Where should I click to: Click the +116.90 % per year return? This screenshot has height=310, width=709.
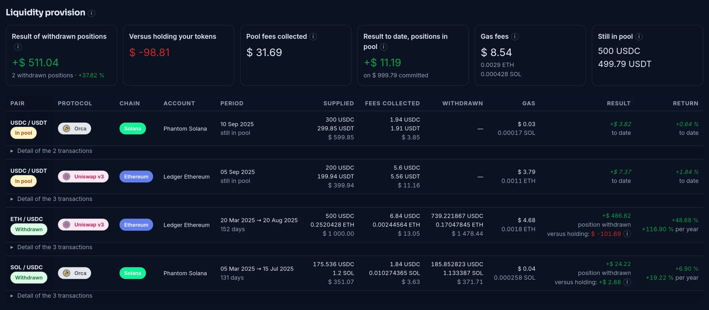670,229
